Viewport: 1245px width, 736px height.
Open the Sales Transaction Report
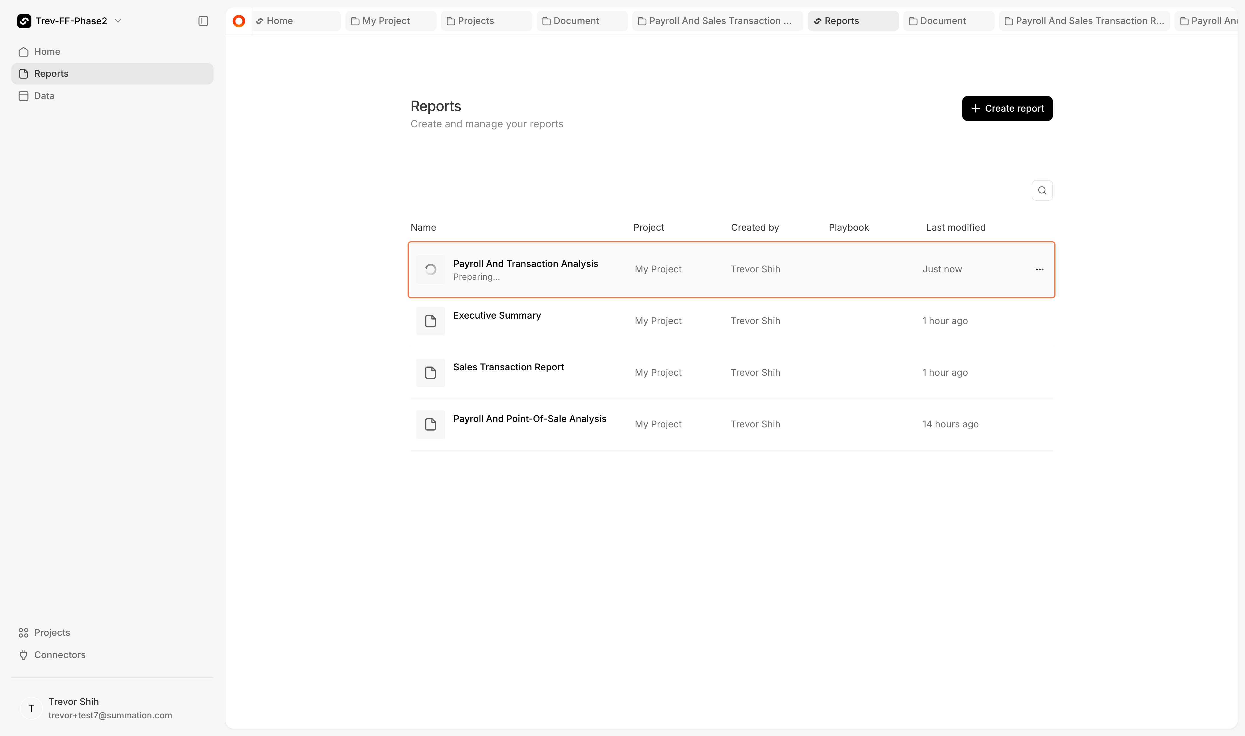(731, 373)
